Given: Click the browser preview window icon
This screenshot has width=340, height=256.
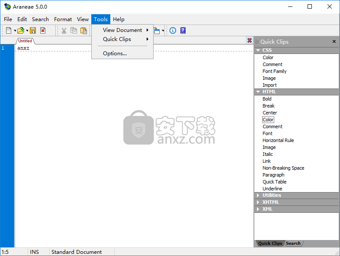Looking at the screenshot, I should tap(157, 31).
